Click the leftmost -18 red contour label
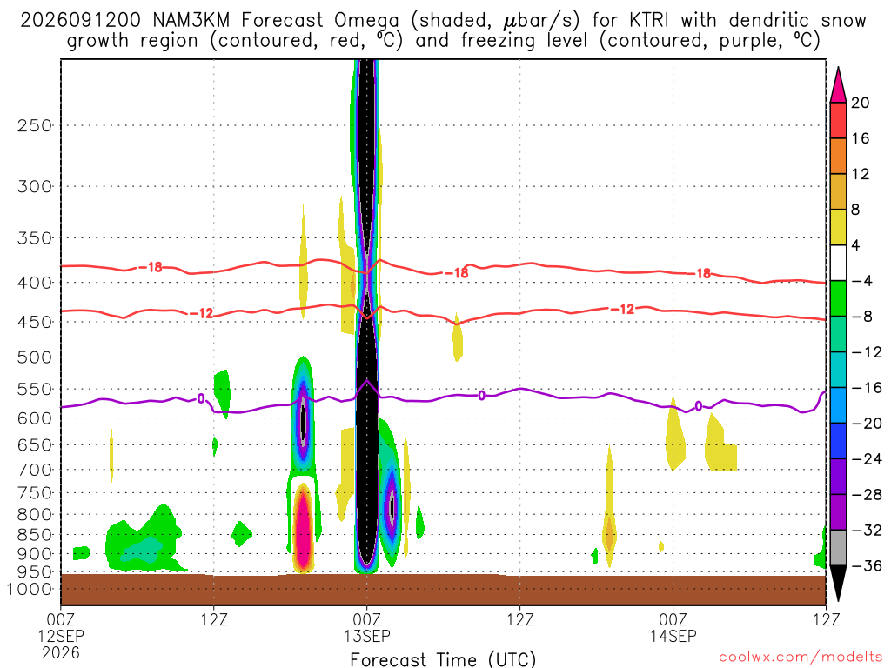 pos(151,267)
